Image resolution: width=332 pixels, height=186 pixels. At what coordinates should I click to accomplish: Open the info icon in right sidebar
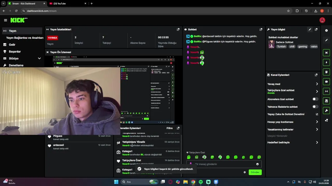(x=326, y=30)
